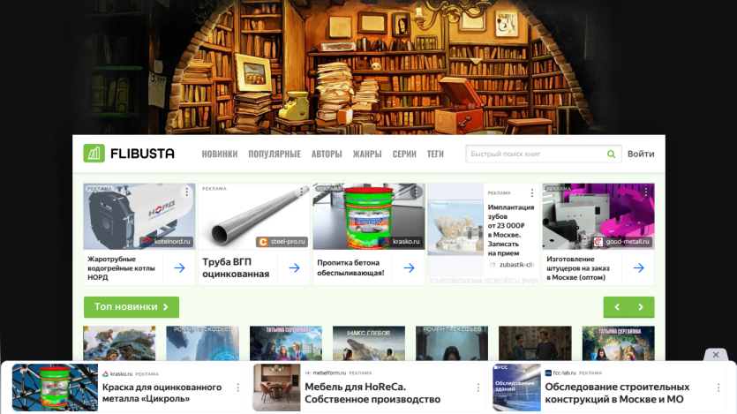The width and height of the screenshot is (737, 414).
Task: Click the FLIBUSTA site name text
Action: (x=142, y=154)
